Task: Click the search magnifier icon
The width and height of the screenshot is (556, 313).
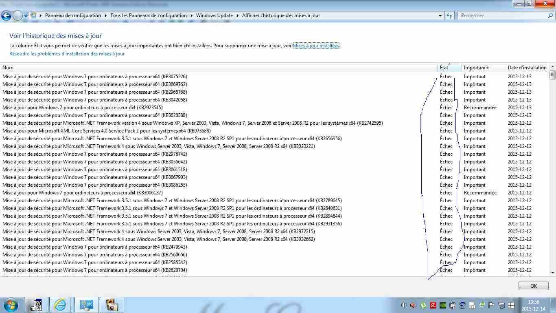Action: (550, 15)
